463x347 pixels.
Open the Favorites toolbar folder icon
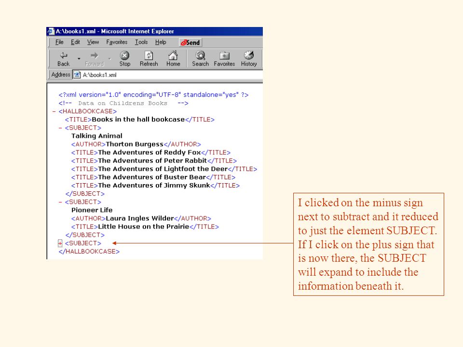pyautogui.click(x=224, y=55)
